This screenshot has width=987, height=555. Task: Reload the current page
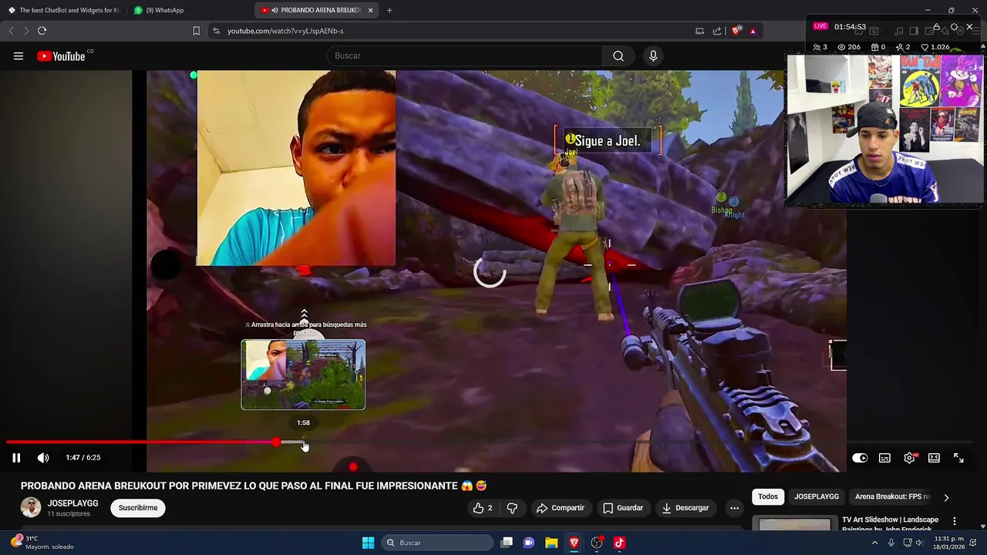(x=42, y=31)
